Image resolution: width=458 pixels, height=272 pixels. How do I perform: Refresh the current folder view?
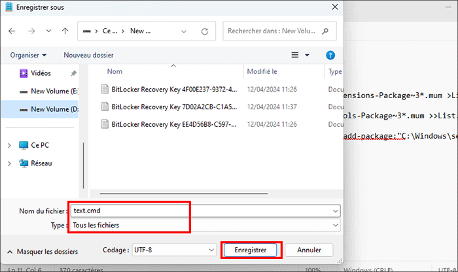coord(205,31)
